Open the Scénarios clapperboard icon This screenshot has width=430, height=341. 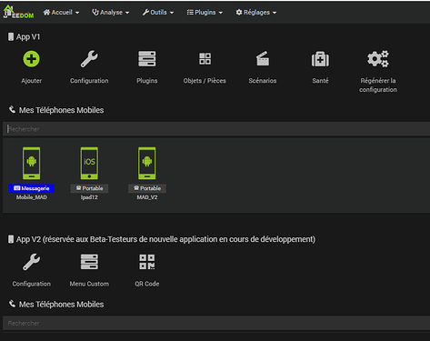tap(263, 59)
